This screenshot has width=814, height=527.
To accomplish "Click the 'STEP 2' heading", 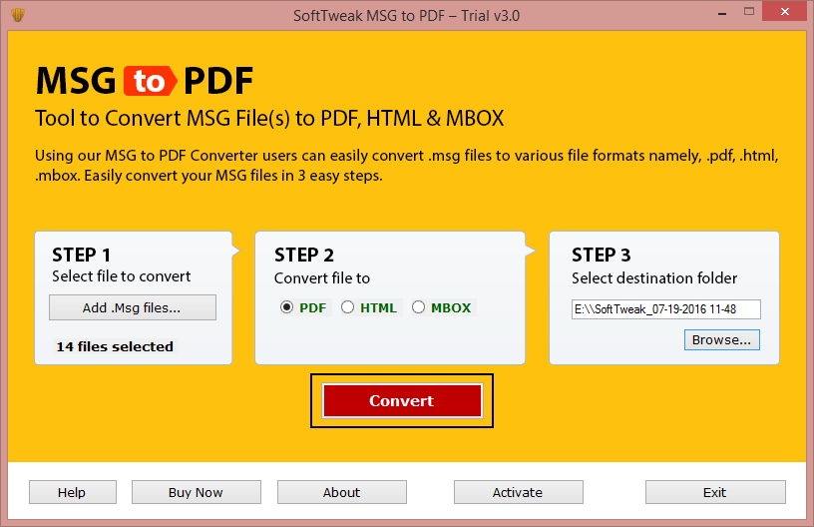I will tap(304, 255).
